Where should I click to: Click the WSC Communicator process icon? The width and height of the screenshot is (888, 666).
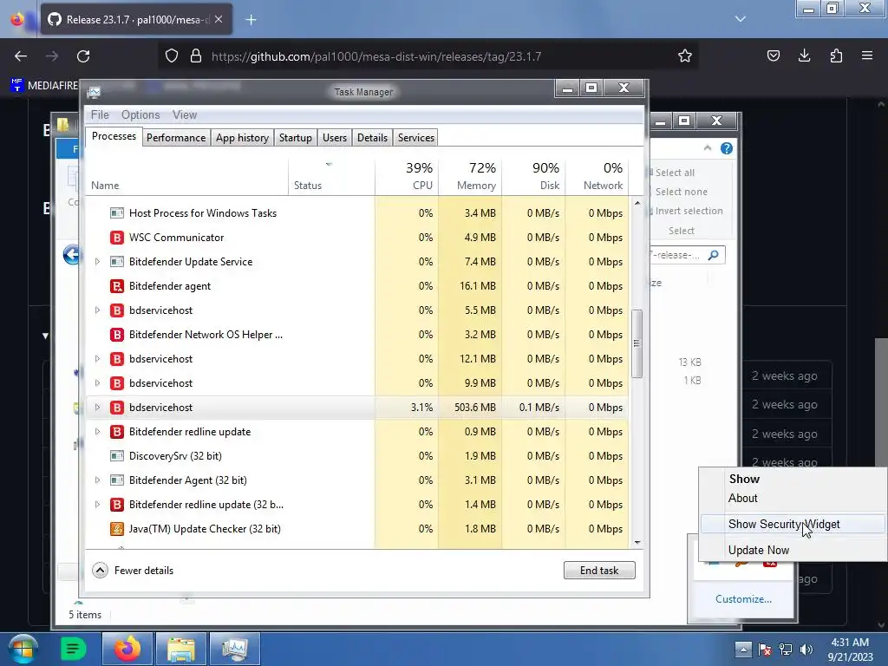[117, 238]
